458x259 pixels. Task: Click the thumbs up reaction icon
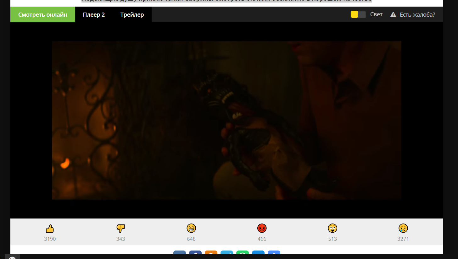tap(50, 228)
